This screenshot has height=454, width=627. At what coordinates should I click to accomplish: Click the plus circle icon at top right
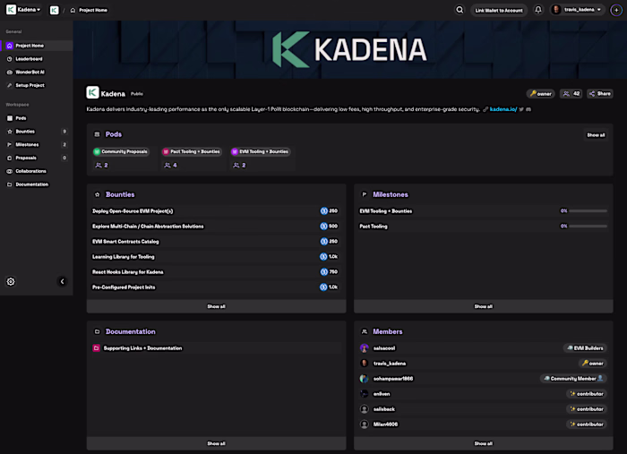616,10
